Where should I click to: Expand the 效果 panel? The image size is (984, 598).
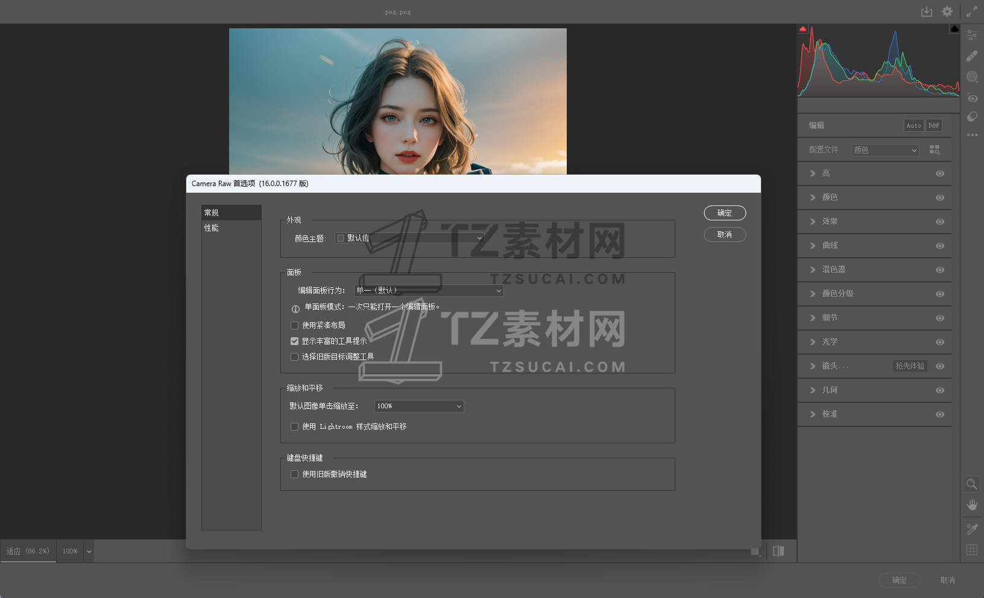[x=813, y=222]
